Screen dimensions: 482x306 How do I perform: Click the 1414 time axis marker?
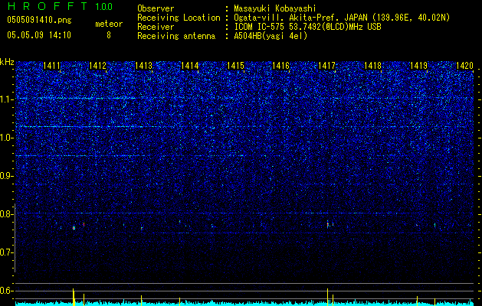(190, 66)
